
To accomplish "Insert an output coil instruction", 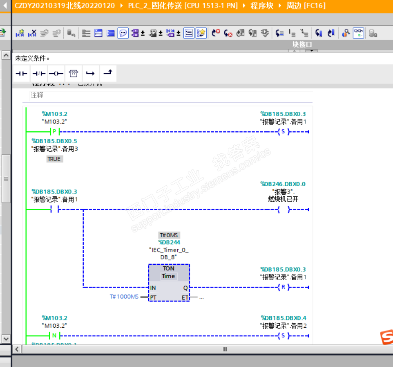I will [x=56, y=74].
